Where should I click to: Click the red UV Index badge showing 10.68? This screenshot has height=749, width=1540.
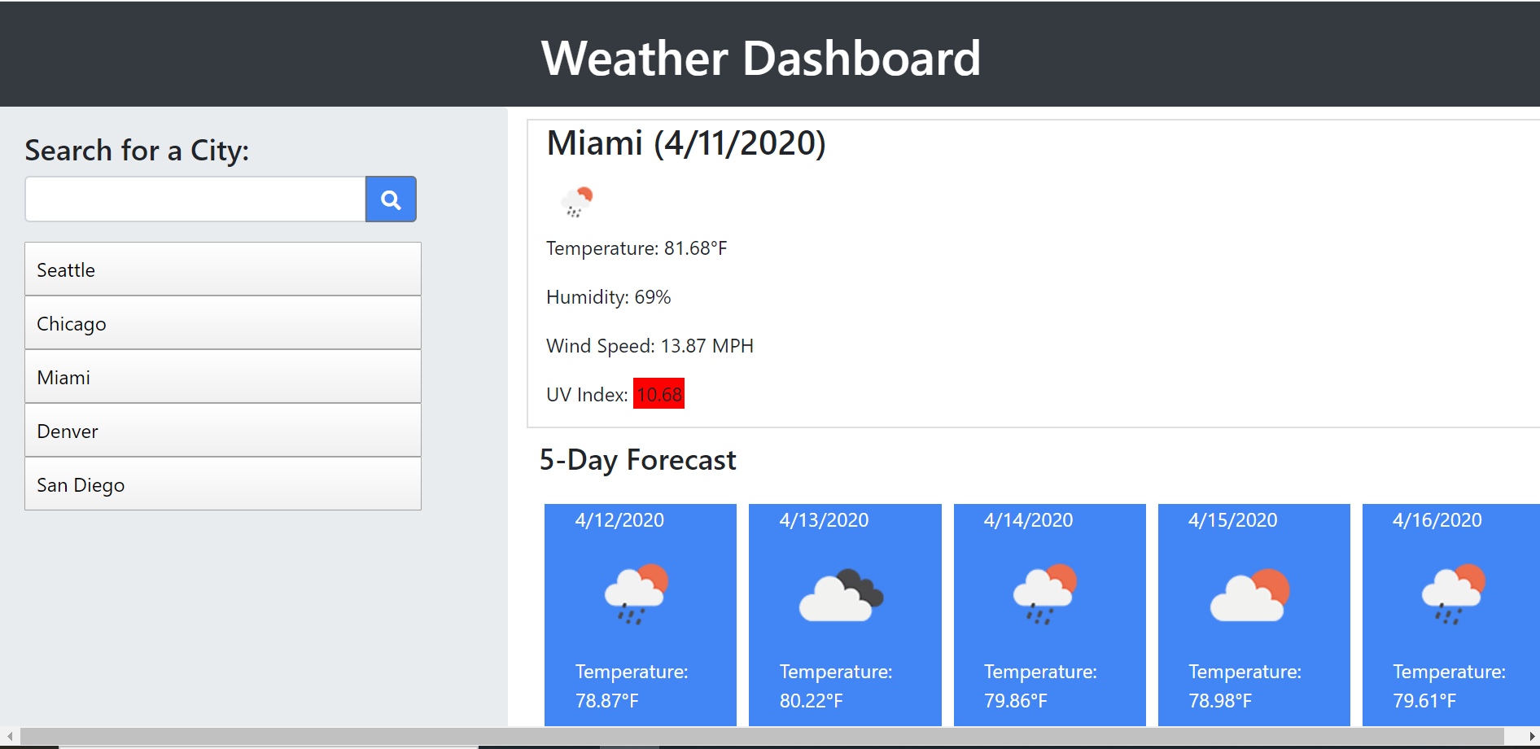click(x=658, y=394)
